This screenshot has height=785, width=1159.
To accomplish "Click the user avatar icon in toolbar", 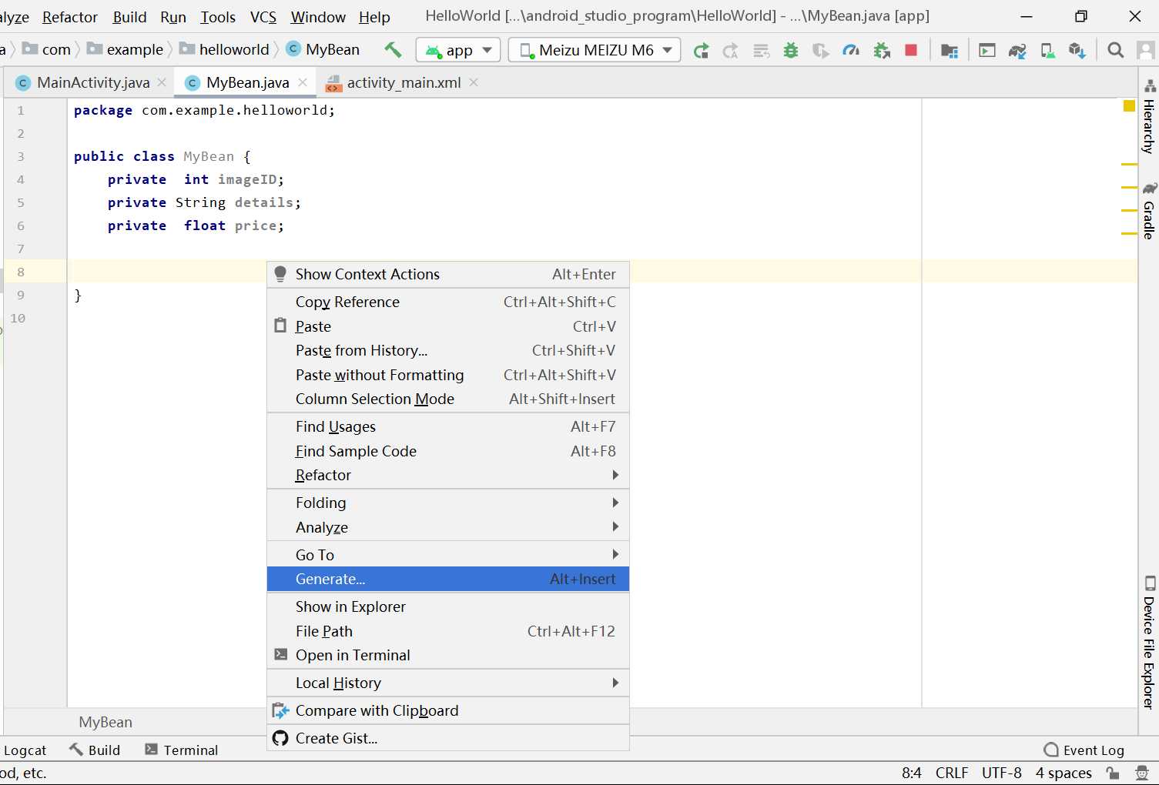I will pos(1146,50).
